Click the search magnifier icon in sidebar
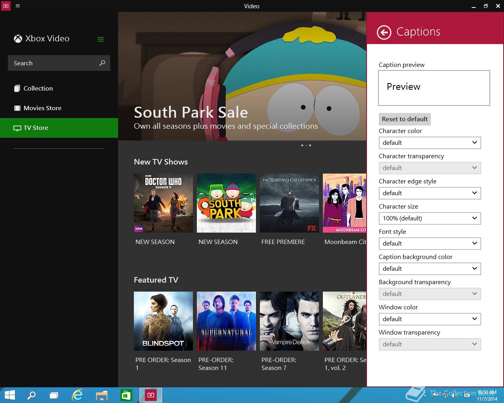The image size is (504, 403). (102, 63)
